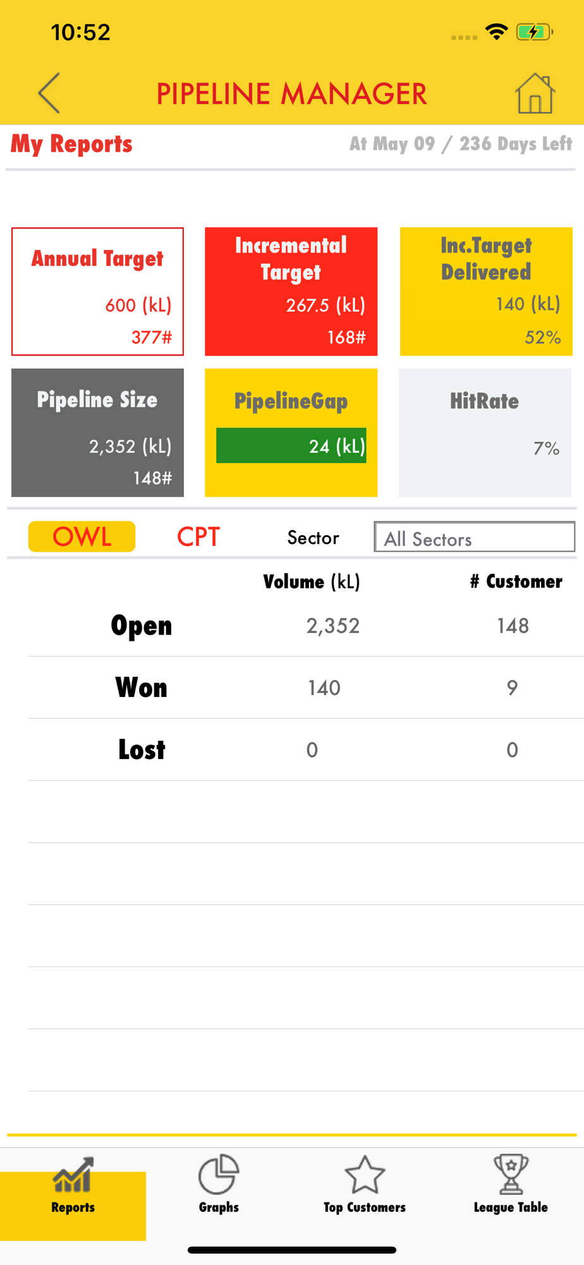
Task: Open the All Sectors dropdown
Action: [x=474, y=537]
